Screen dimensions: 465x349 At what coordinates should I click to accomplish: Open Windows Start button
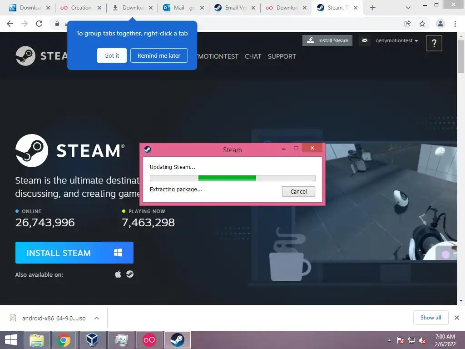pyautogui.click(x=11, y=340)
